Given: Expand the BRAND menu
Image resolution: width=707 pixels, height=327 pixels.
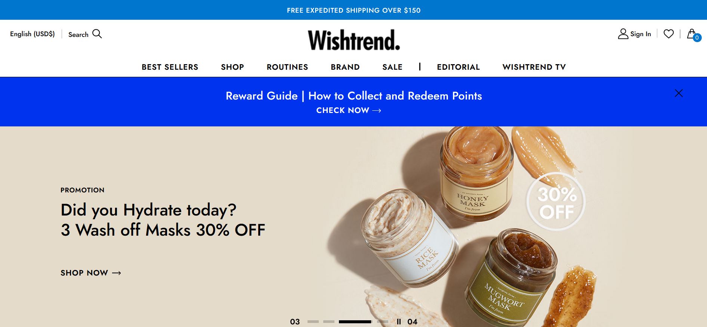Looking at the screenshot, I should point(345,67).
